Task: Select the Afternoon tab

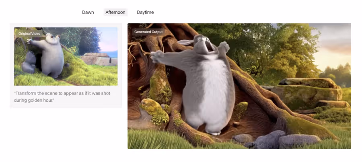Action: pos(115,12)
